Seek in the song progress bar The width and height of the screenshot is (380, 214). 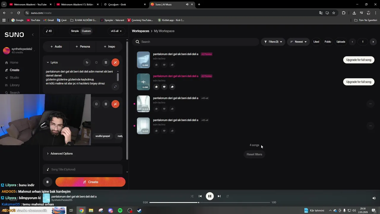click(x=210, y=202)
